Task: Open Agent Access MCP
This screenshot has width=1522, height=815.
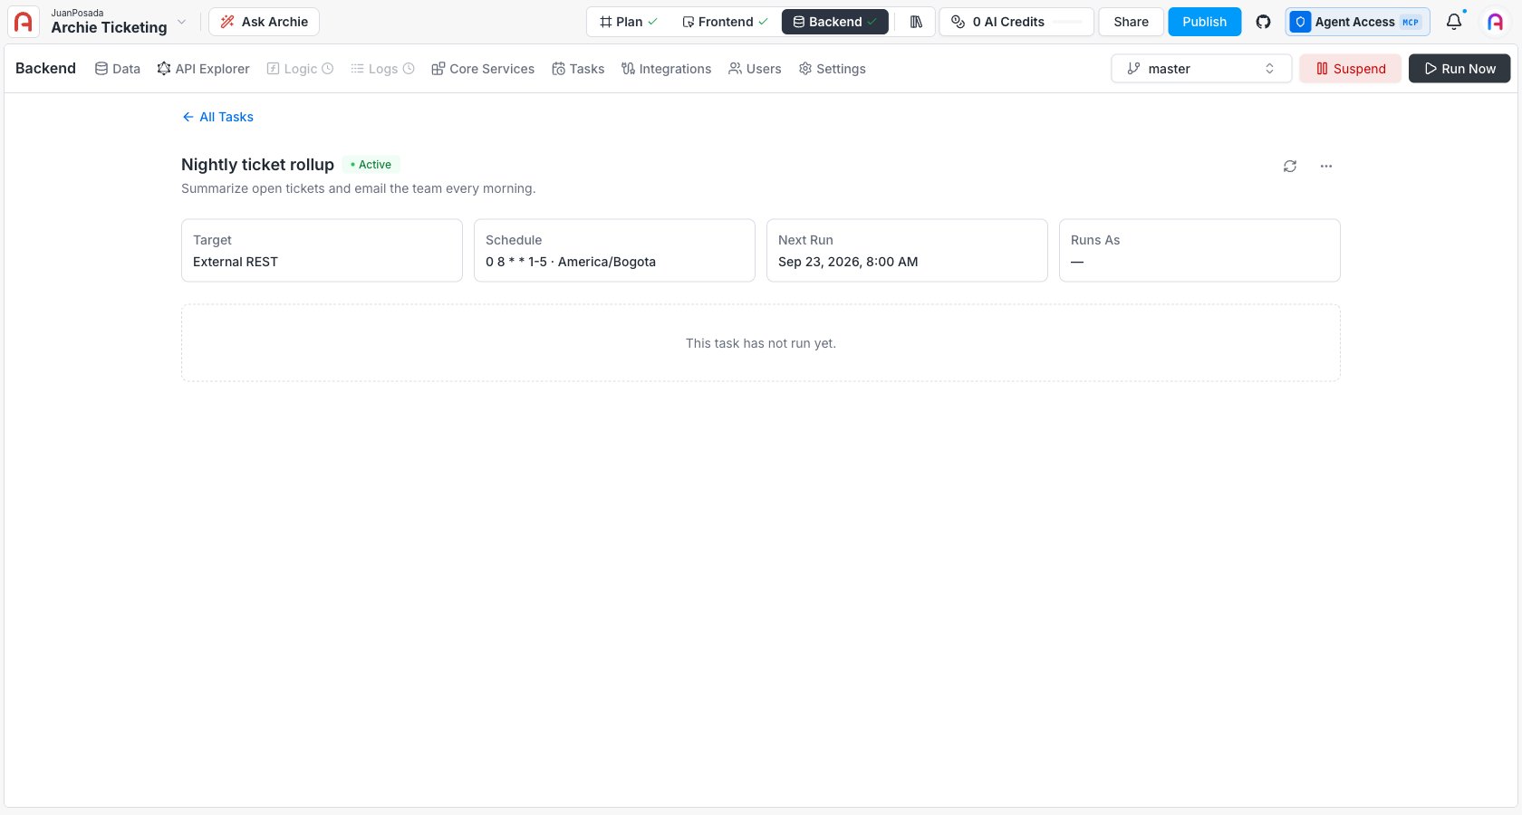Action: tap(1357, 22)
